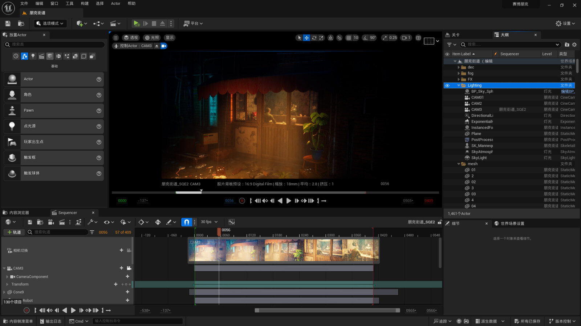Add an Actor from the 放置Actor panel
Viewport: 581px width, 326px height.
point(54,79)
